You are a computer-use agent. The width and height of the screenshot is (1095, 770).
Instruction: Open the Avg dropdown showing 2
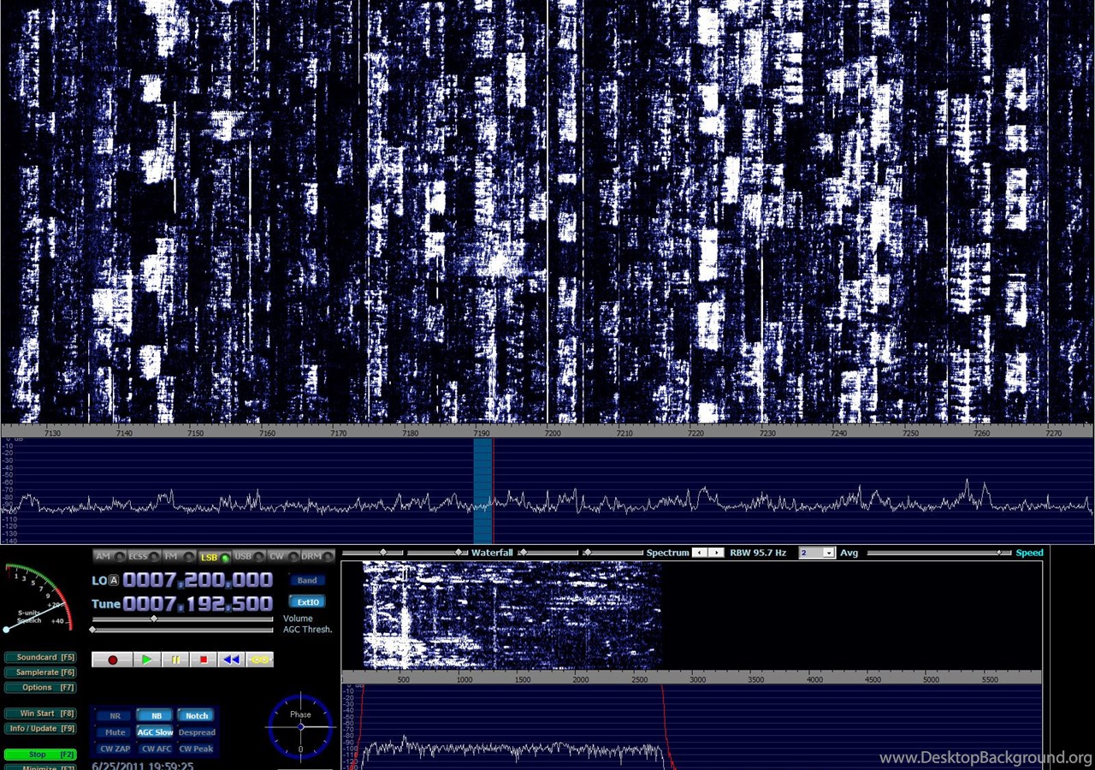point(817,553)
